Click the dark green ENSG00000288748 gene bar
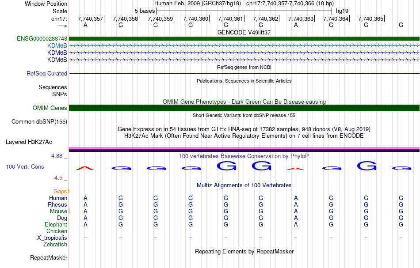The image size is (420, 268). (244, 39)
